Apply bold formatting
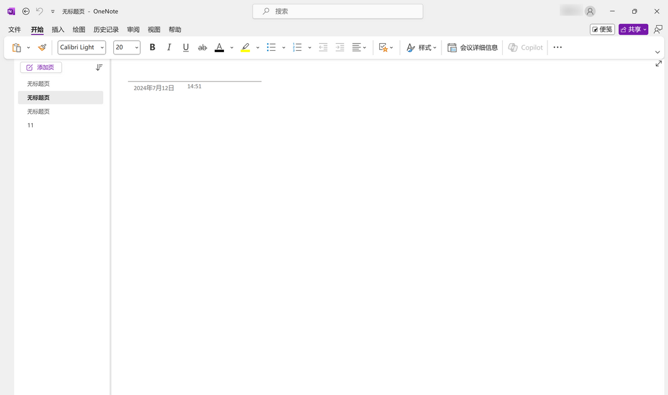 pyautogui.click(x=152, y=47)
